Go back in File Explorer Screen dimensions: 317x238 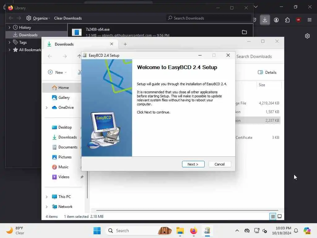point(50,56)
